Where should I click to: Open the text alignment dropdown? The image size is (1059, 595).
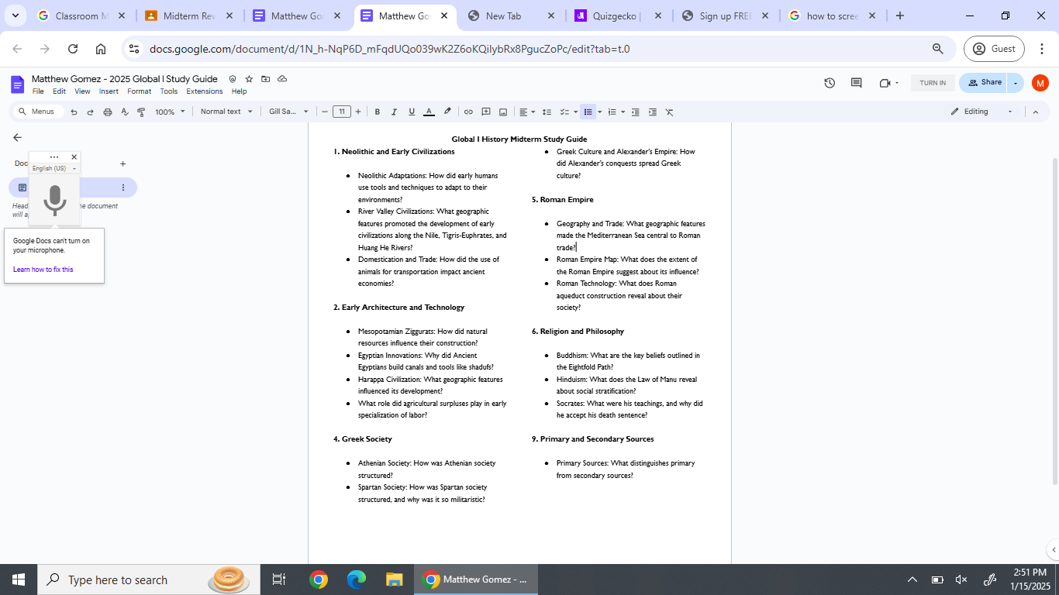pyautogui.click(x=527, y=112)
